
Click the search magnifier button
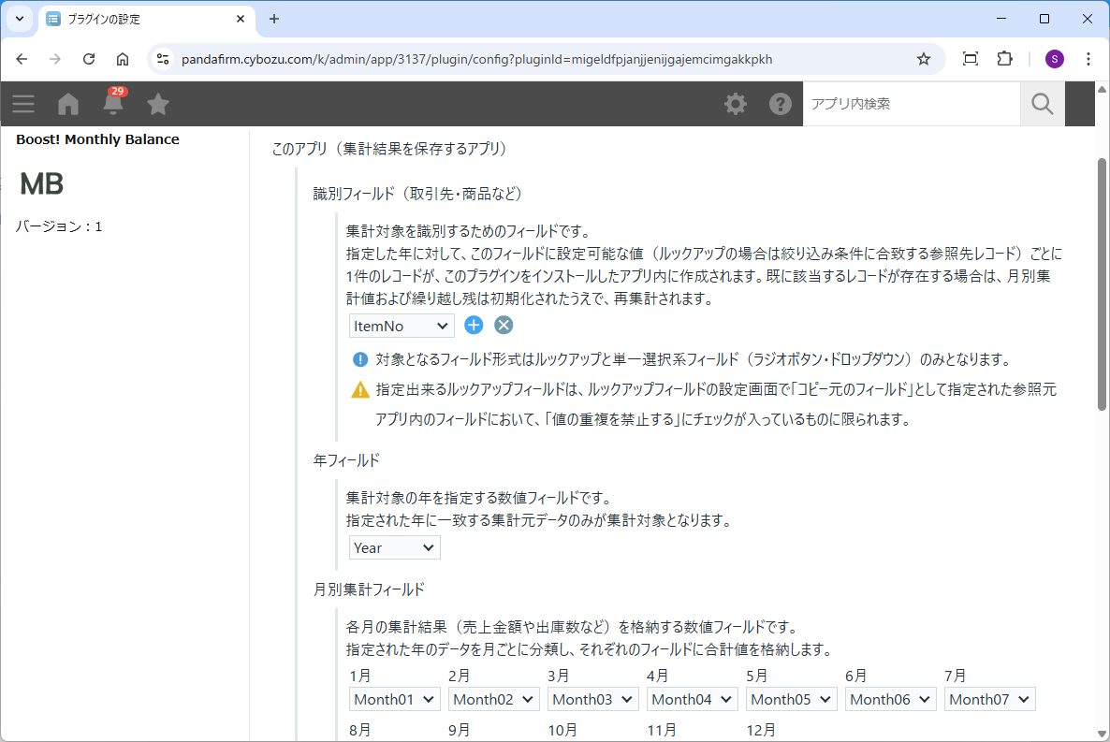pos(1042,104)
